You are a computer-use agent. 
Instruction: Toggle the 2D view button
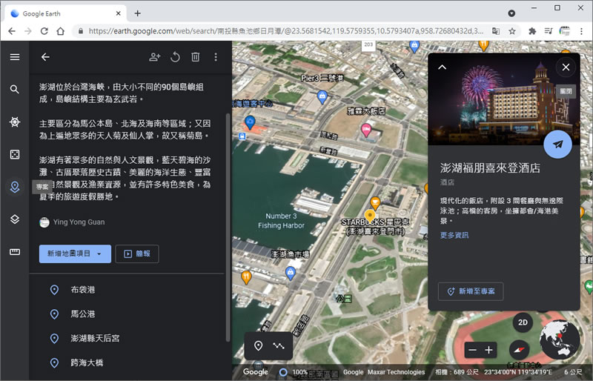(523, 322)
